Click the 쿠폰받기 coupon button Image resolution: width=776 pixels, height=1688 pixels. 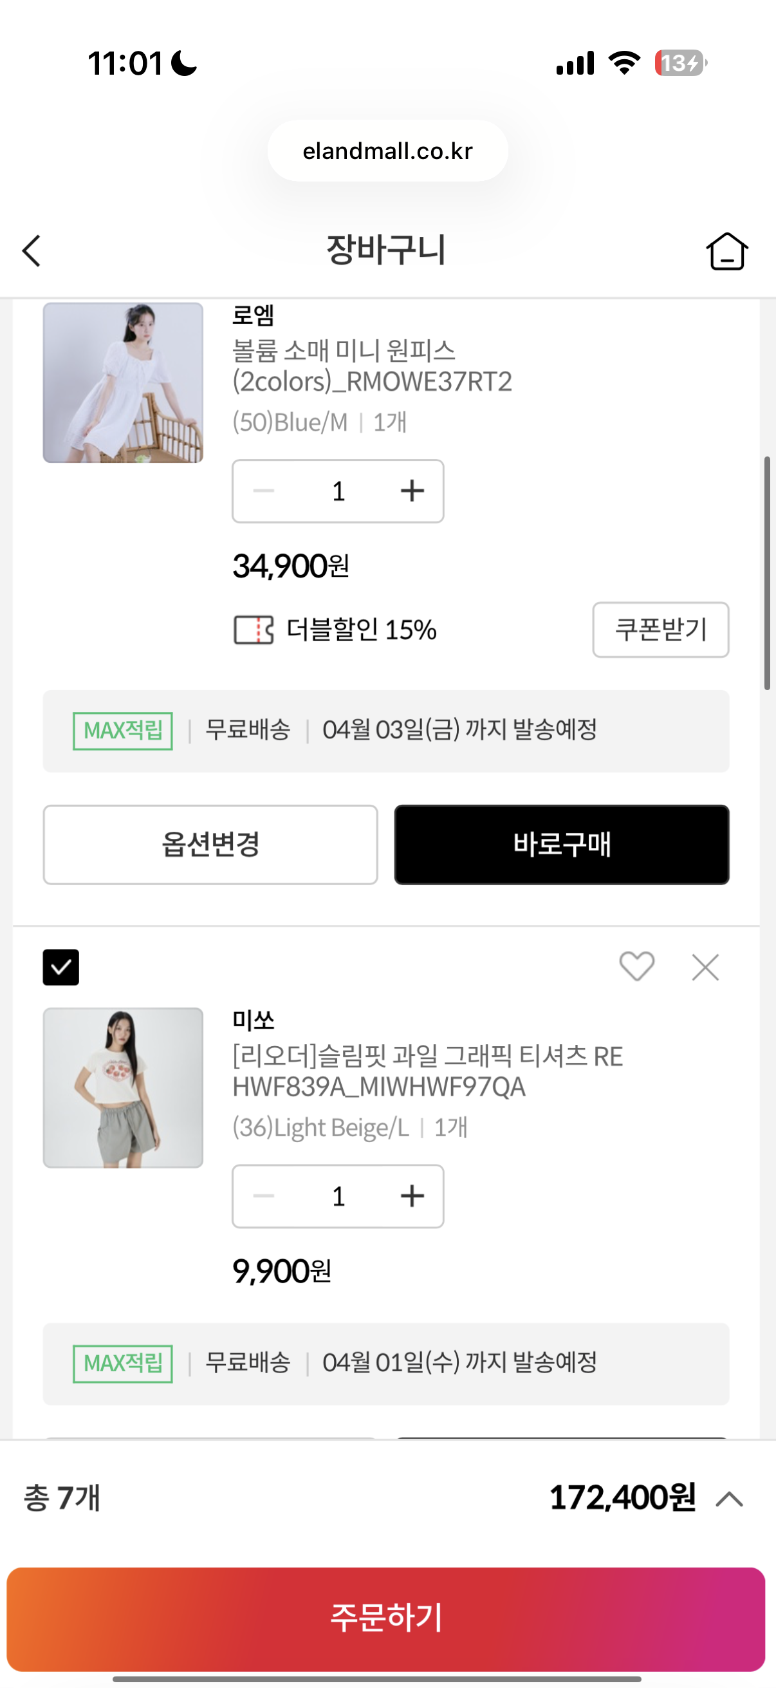click(x=660, y=630)
